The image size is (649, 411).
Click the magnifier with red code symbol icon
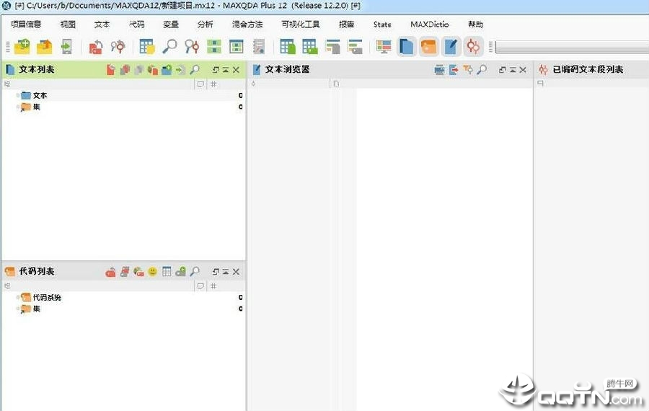pyautogui.click(x=192, y=46)
